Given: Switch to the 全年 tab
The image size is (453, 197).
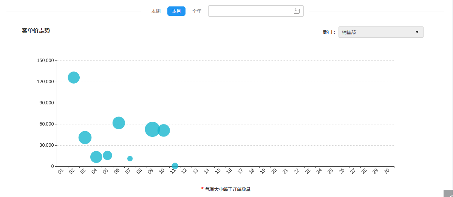Looking at the screenshot, I should [x=197, y=11].
